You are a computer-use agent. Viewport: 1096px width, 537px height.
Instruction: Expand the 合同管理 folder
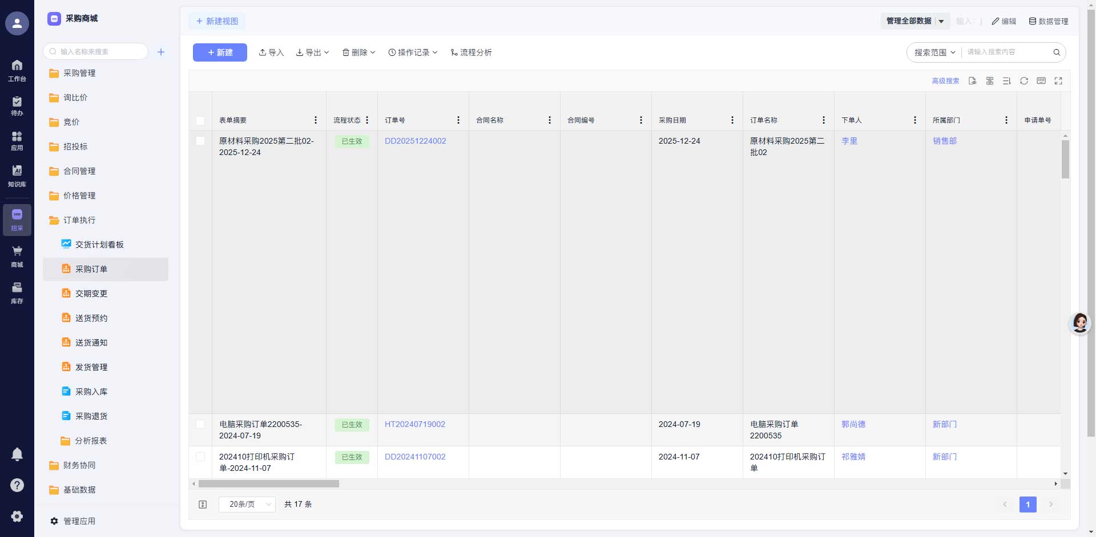pos(79,171)
